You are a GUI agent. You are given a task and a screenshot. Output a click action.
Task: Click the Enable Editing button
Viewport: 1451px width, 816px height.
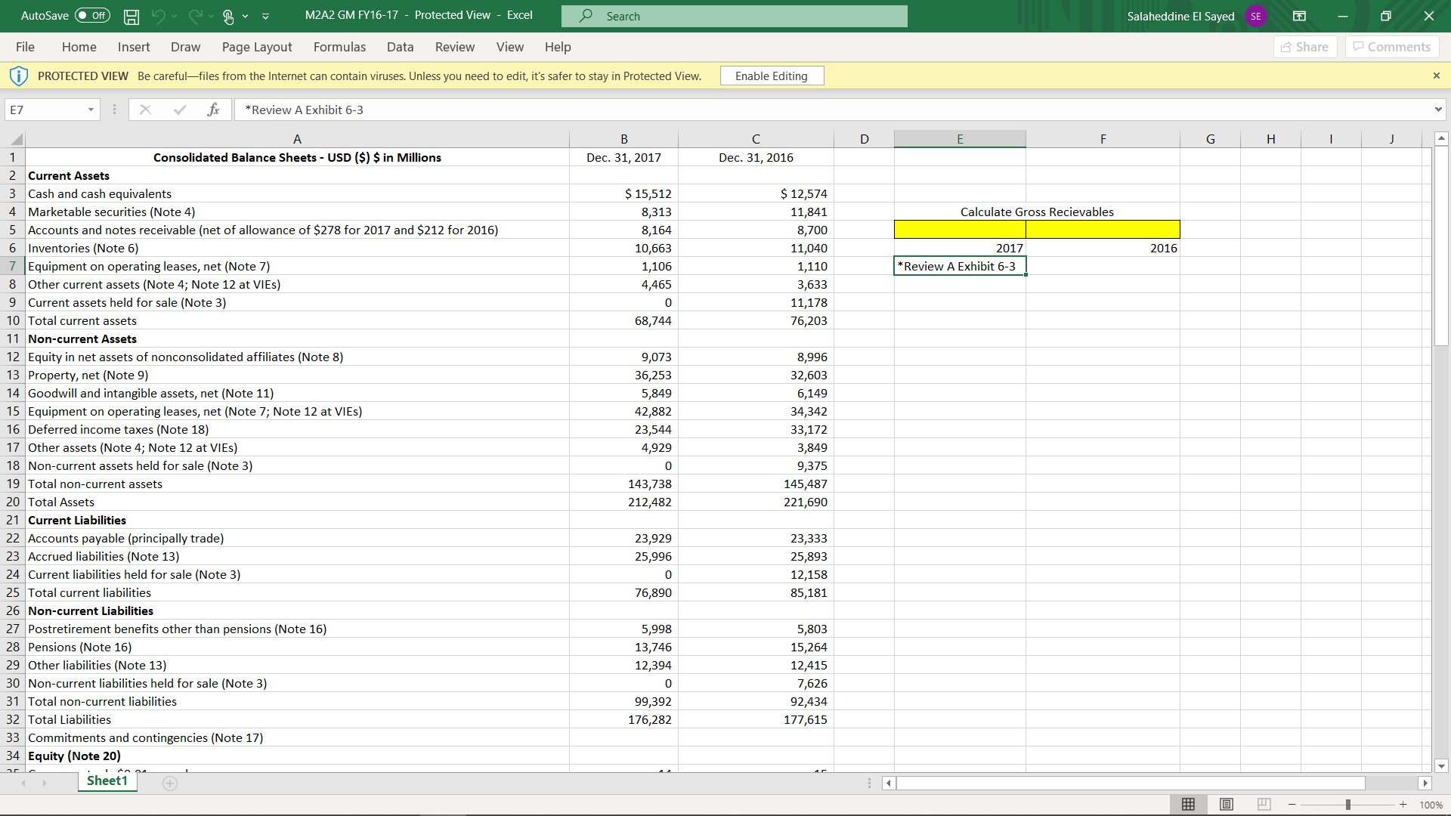(x=771, y=76)
